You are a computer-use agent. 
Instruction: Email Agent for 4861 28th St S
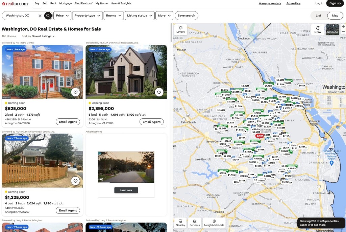68,122
